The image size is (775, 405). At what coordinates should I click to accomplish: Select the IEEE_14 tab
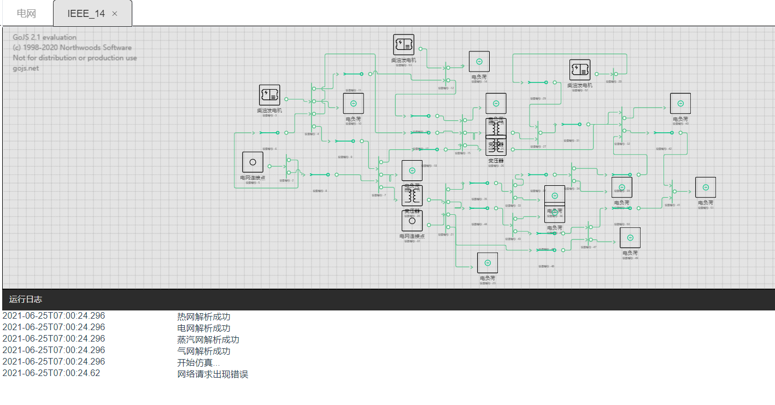(x=86, y=14)
